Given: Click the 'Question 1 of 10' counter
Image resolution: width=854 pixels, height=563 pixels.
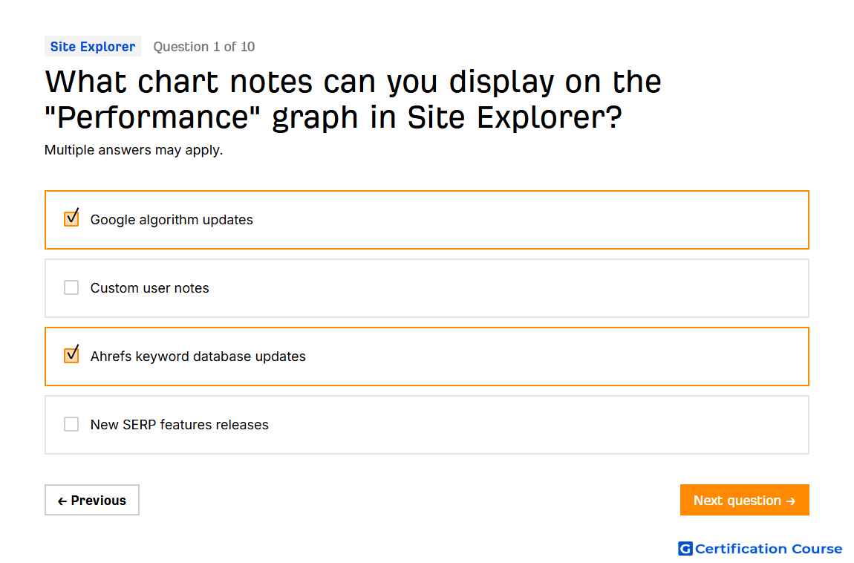Looking at the screenshot, I should tap(203, 47).
